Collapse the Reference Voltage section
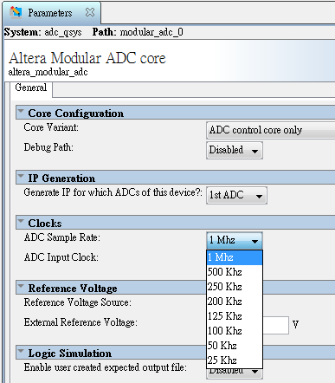The image size is (335, 383). [x=21, y=286]
